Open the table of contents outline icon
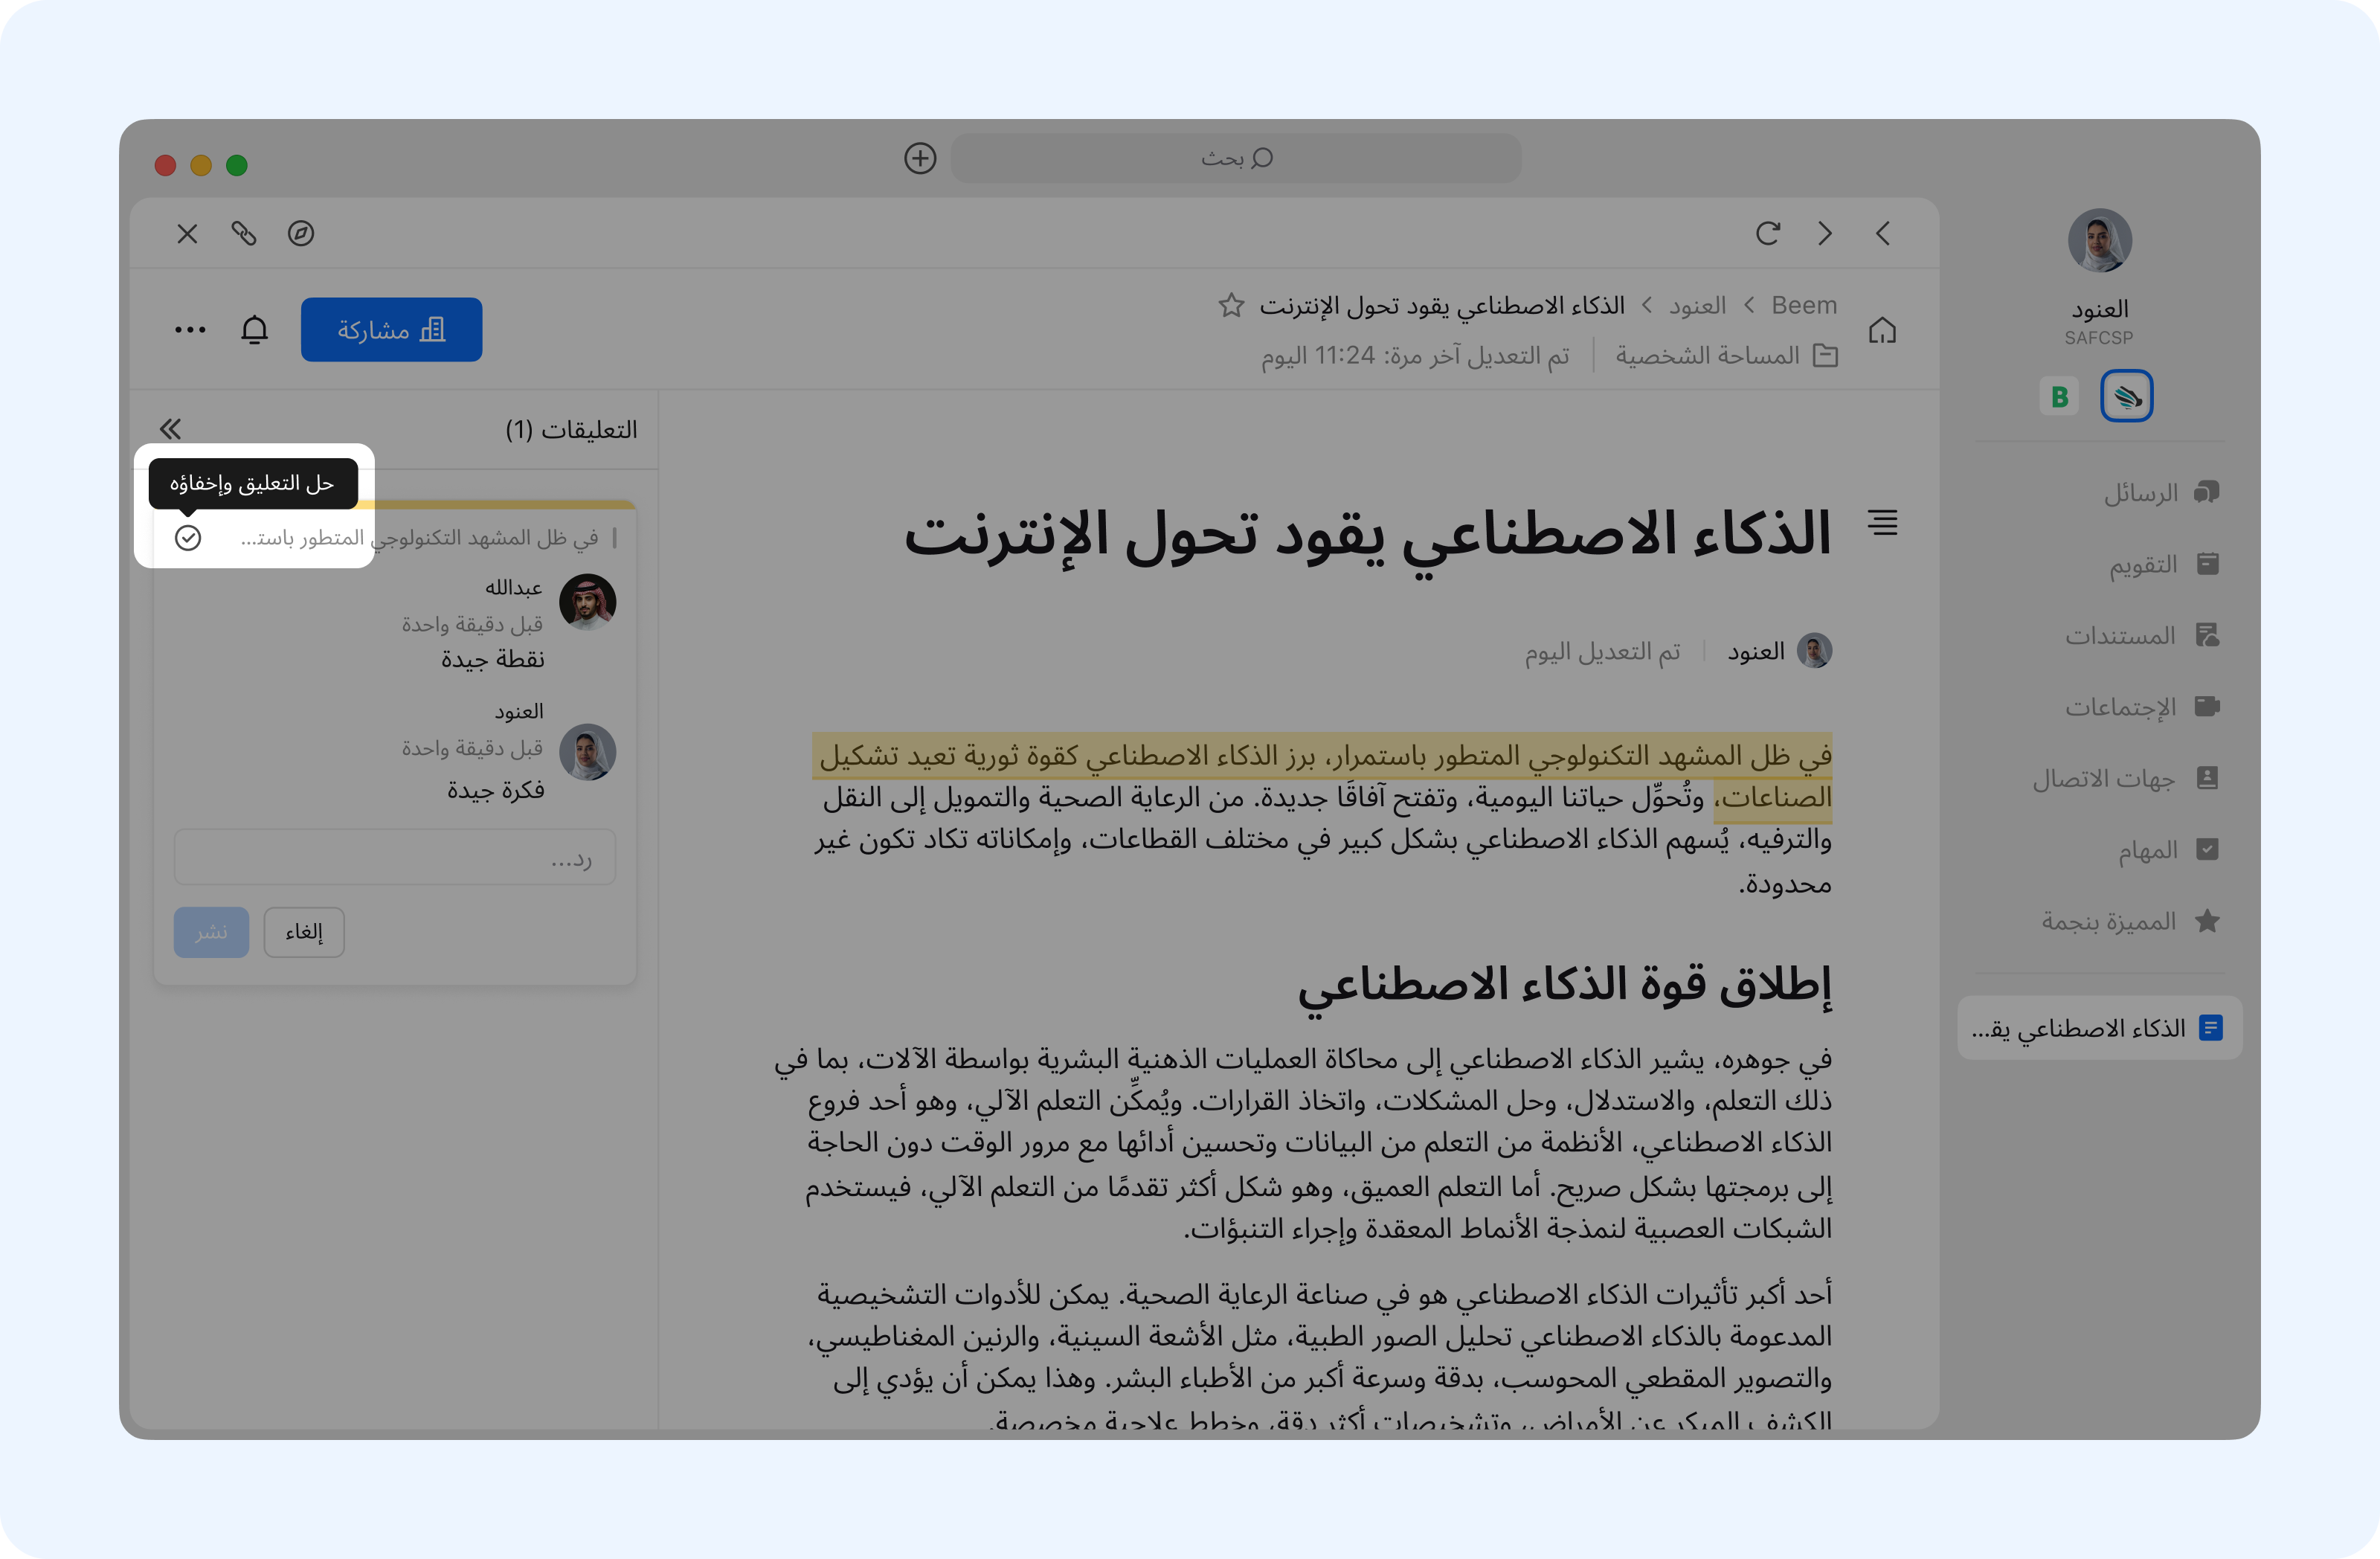 (1882, 522)
